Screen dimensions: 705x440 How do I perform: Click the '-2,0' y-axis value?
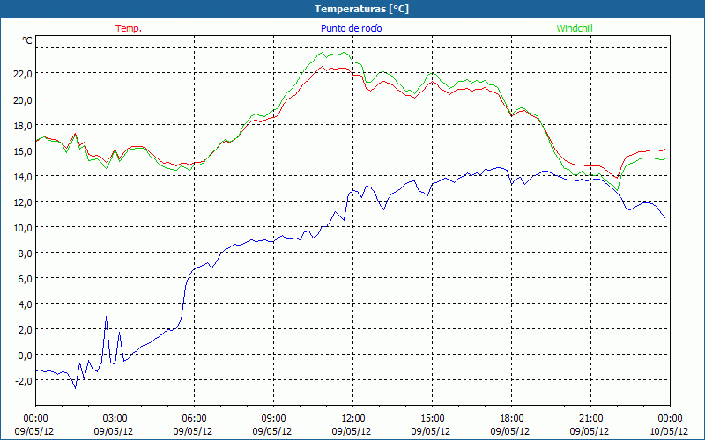(x=24, y=381)
